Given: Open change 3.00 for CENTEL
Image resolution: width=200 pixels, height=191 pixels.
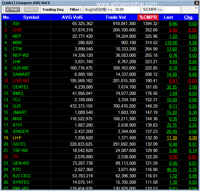Looking at the screenshot, I should [x=193, y=87].
